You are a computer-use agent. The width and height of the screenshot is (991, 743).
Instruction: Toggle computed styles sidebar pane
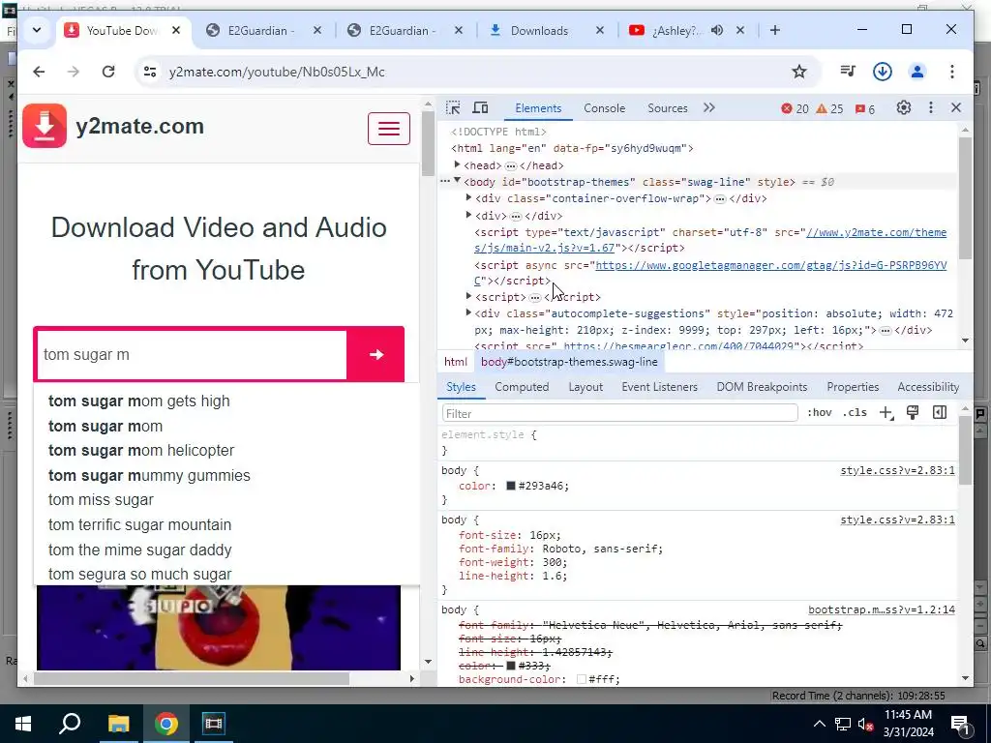pos(940,412)
